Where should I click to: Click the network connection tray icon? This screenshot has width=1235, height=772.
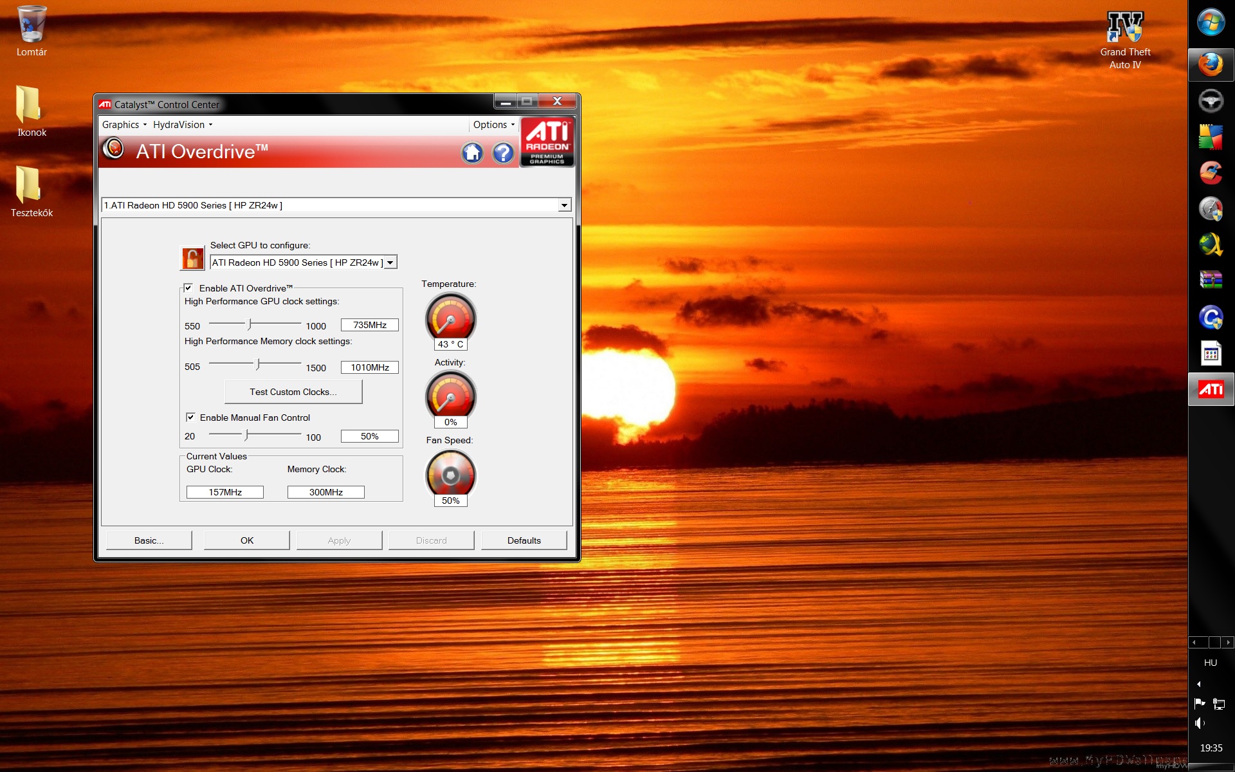tap(1219, 703)
